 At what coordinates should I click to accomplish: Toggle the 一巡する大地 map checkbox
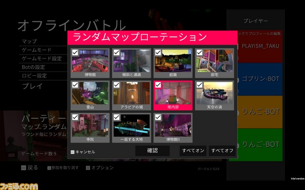click(116, 117)
